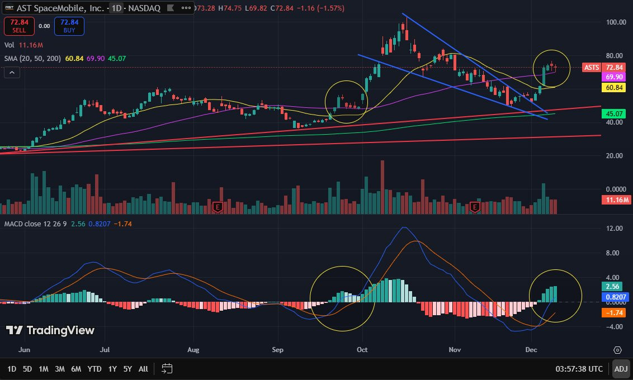
Task: Open chart settings gear icon on time axis
Action: coord(617,350)
